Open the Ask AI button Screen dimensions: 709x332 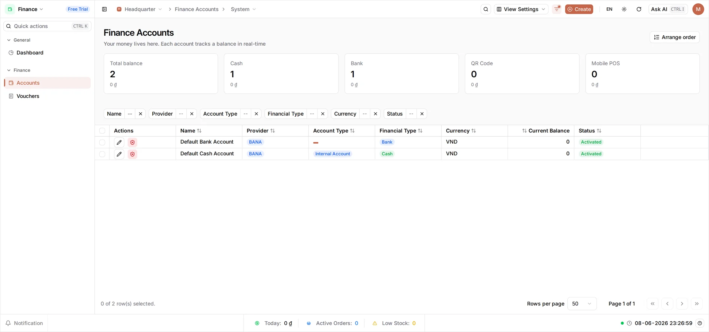(x=668, y=9)
